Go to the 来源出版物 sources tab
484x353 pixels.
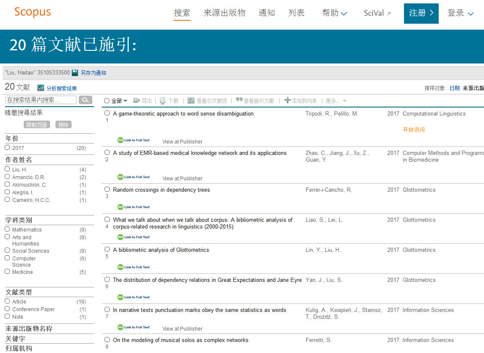point(224,13)
